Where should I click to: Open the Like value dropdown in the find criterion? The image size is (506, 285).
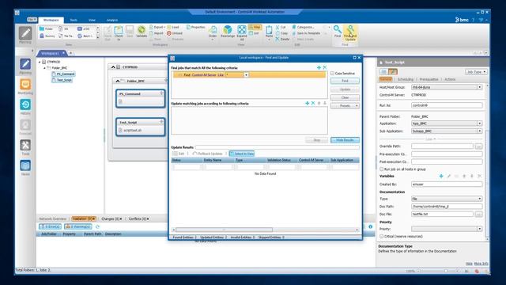pos(246,75)
